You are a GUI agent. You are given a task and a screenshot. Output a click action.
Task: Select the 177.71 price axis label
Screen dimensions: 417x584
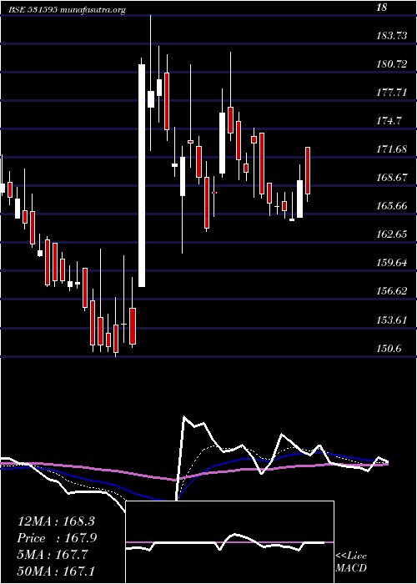(x=391, y=93)
